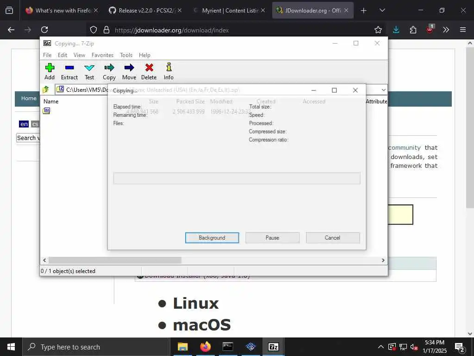Click the Windows taskbar search box

click(96, 347)
